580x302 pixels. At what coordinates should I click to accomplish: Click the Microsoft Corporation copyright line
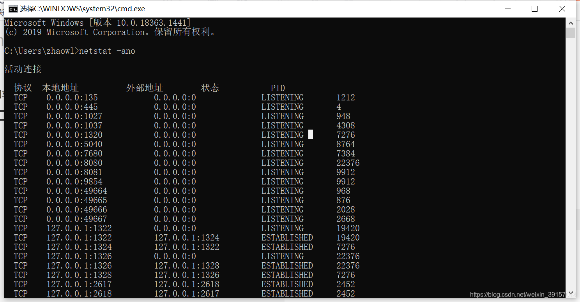coord(110,32)
